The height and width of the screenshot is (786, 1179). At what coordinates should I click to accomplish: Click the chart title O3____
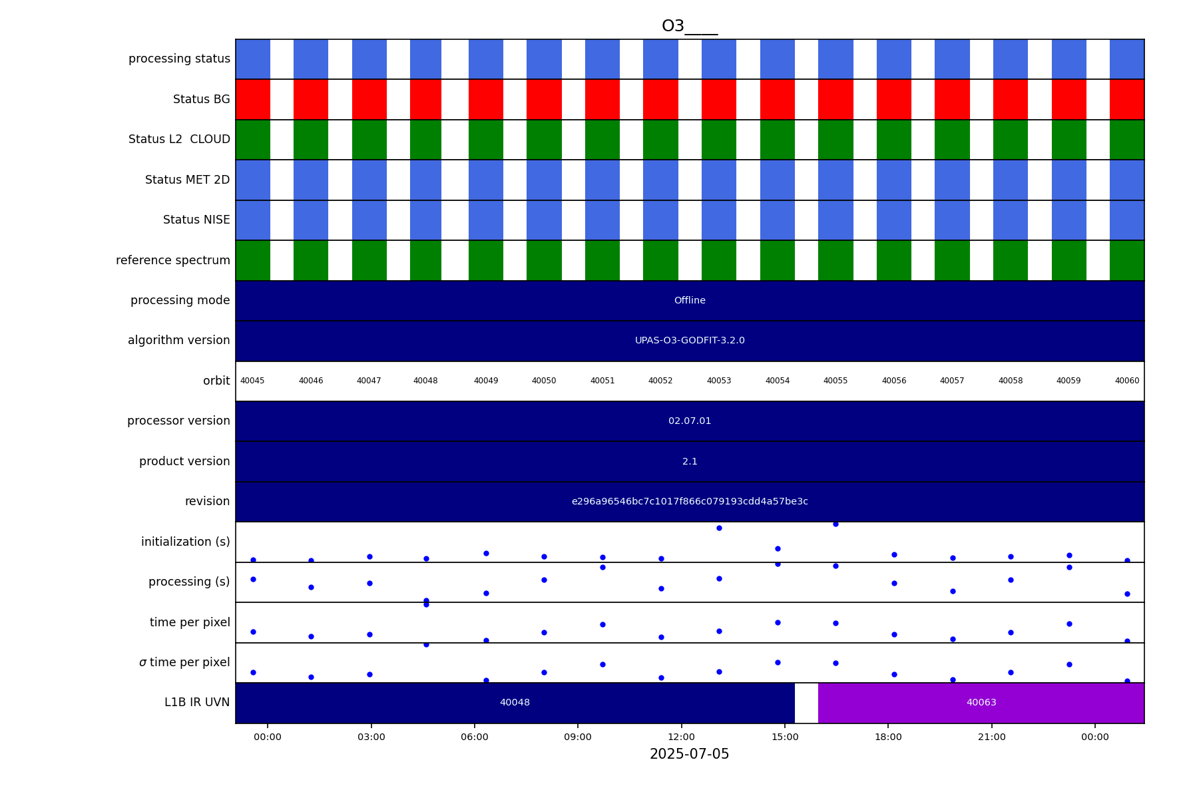pyautogui.click(x=689, y=27)
